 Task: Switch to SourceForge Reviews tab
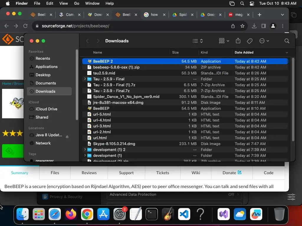pyautogui.click(x=89, y=173)
